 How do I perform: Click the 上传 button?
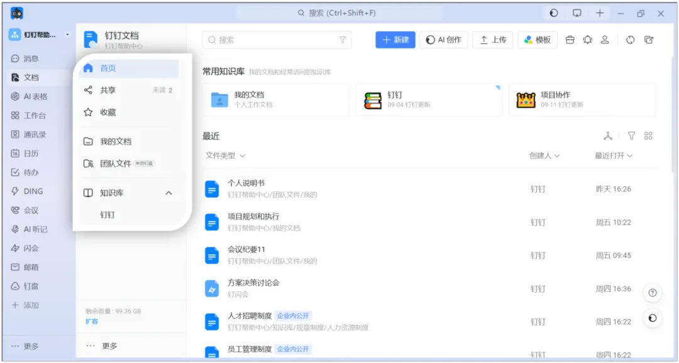(493, 40)
